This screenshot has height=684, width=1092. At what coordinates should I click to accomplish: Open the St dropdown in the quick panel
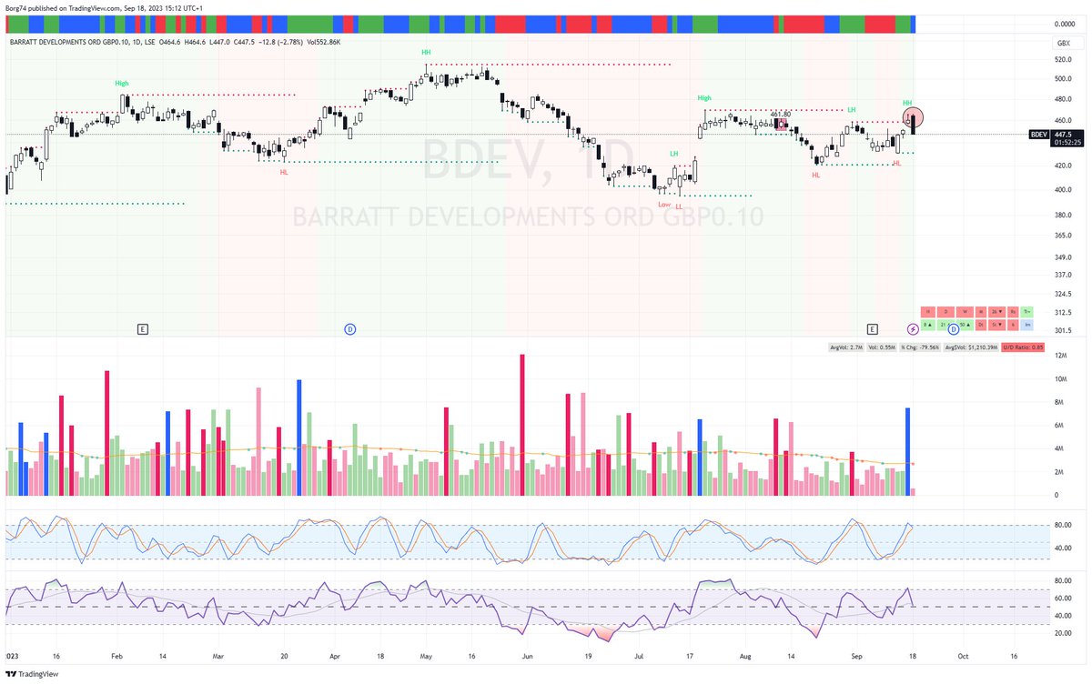pyautogui.click(x=997, y=325)
